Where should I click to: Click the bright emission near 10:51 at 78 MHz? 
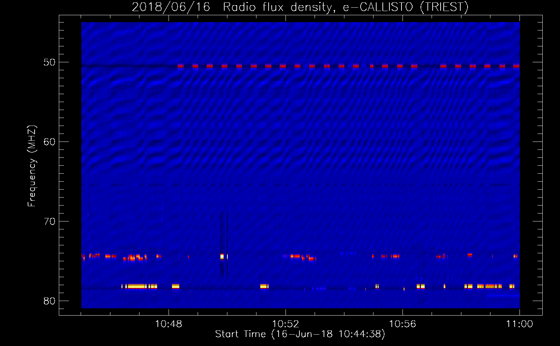tap(264, 286)
